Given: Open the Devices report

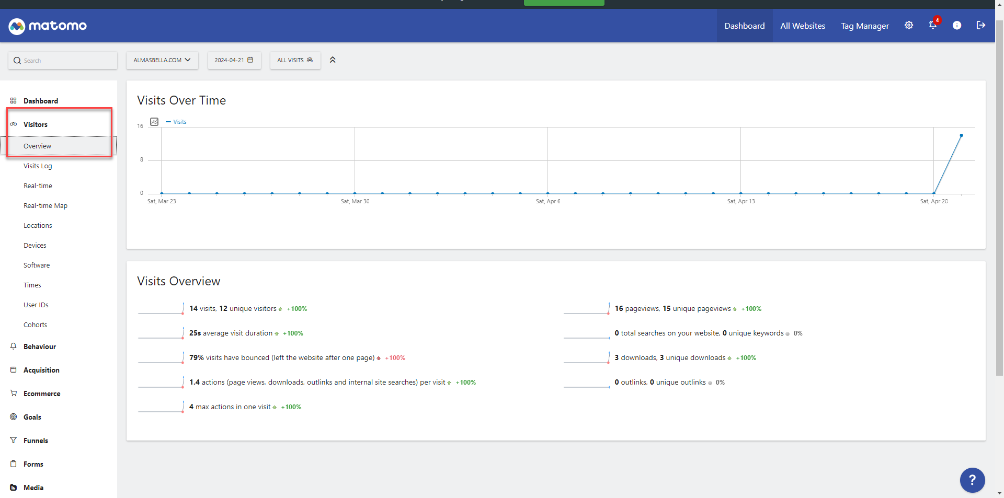Looking at the screenshot, I should click(x=35, y=246).
